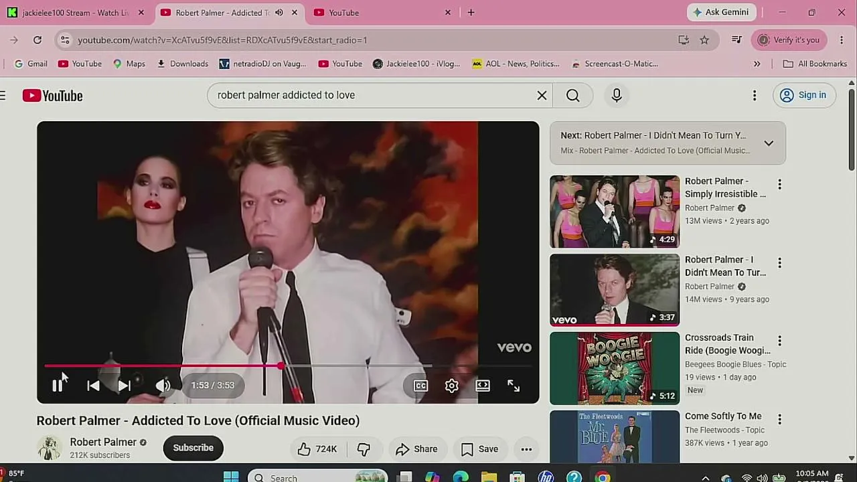Screen dimensions: 857x482
Task: Bookmark this page with the star
Action: (x=704, y=40)
